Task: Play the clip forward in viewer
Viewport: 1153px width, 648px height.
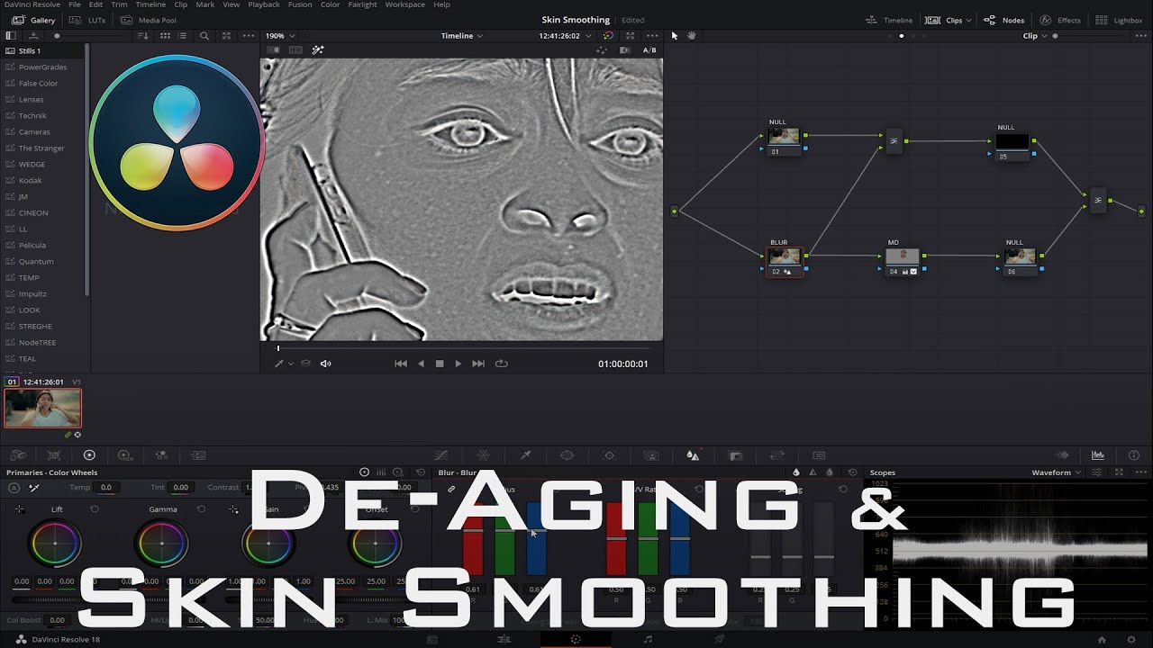Action: click(458, 364)
